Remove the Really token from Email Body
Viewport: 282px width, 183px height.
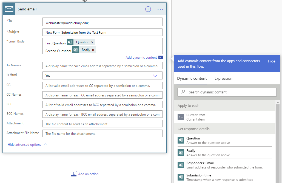(x=93, y=50)
